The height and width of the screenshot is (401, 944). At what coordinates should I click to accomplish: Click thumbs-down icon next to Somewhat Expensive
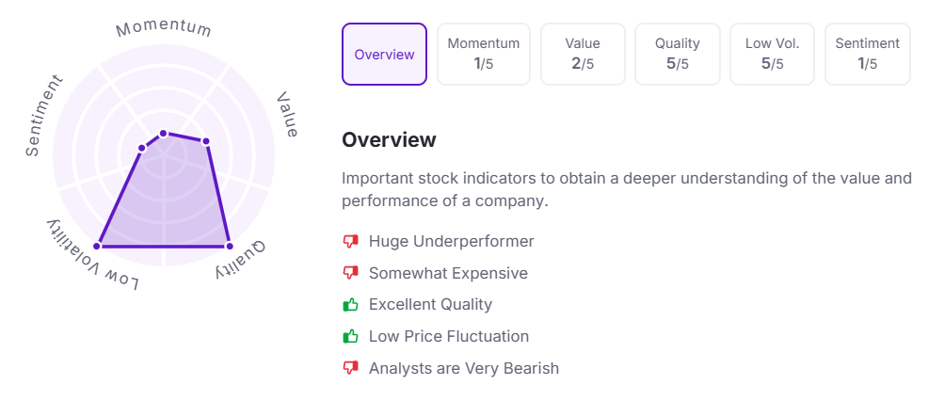pyautogui.click(x=351, y=274)
